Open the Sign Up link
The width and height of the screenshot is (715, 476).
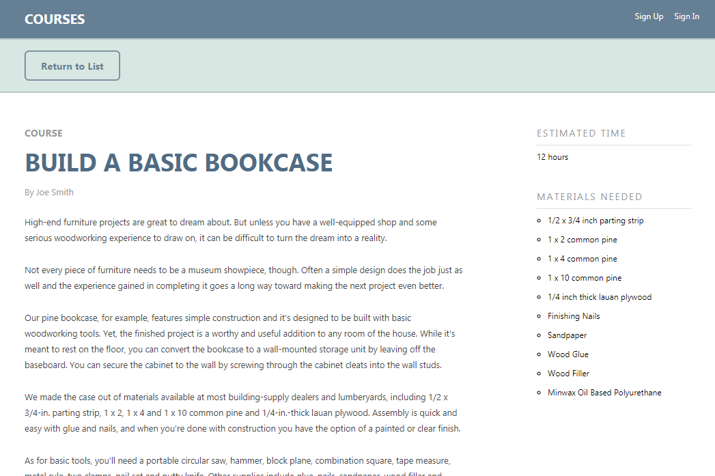click(649, 16)
